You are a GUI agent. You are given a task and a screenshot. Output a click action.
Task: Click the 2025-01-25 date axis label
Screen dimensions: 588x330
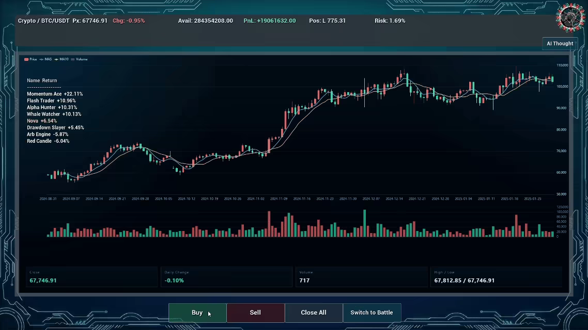[x=533, y=199]
